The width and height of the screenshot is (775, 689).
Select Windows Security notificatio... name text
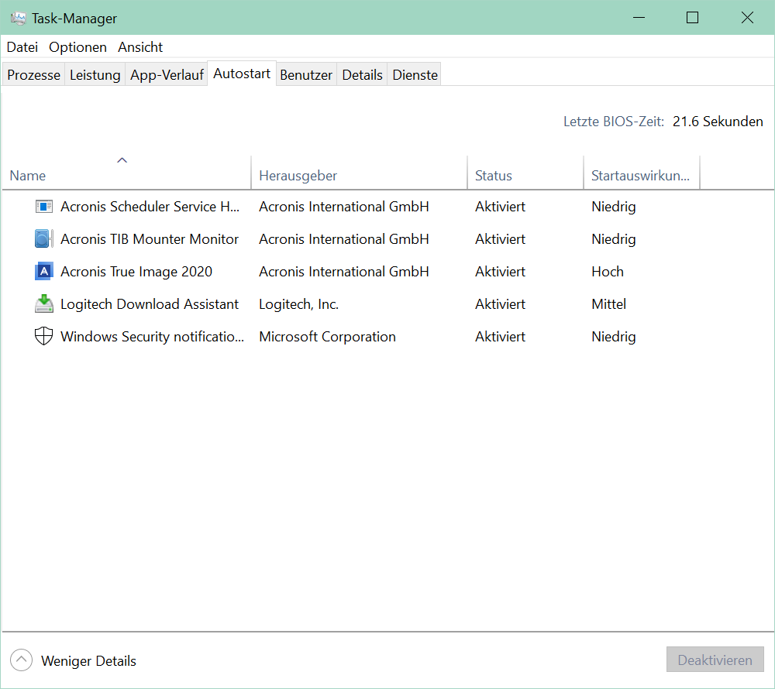click(x=152, y=337)
